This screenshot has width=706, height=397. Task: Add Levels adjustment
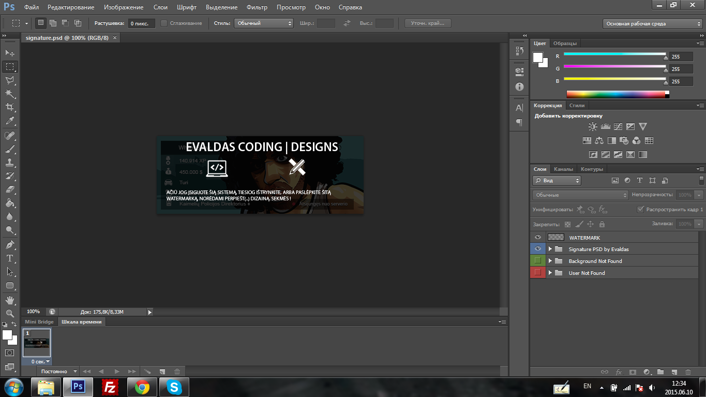605,126
